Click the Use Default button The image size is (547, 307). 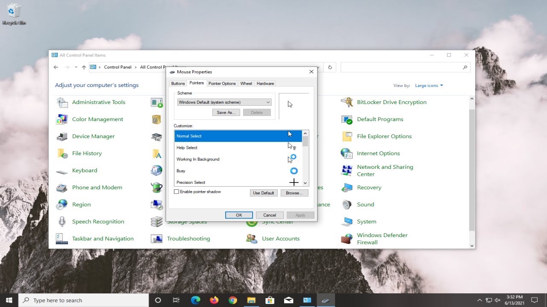coord(264,193)
